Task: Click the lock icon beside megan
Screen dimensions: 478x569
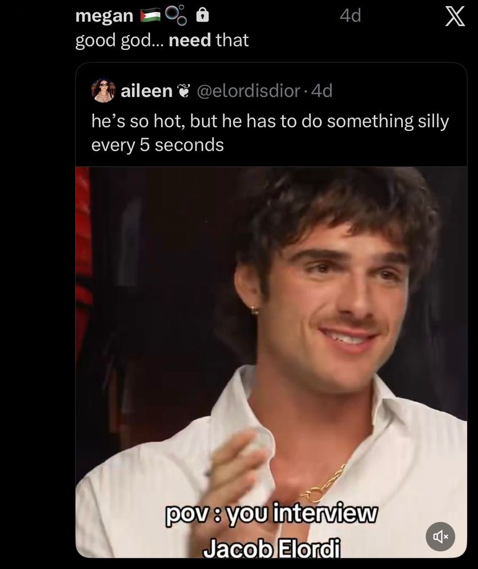Action: tap(203, 15)
